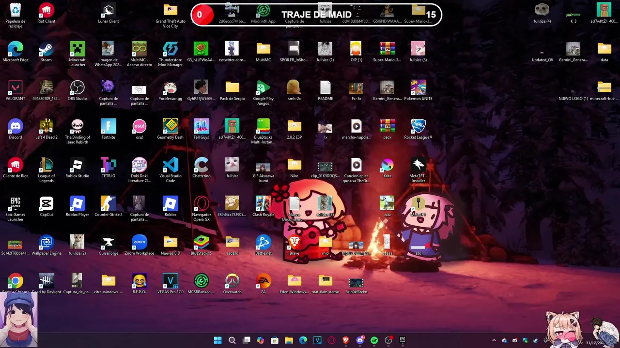Show hidden system tray icons

(x=494, y=340)
